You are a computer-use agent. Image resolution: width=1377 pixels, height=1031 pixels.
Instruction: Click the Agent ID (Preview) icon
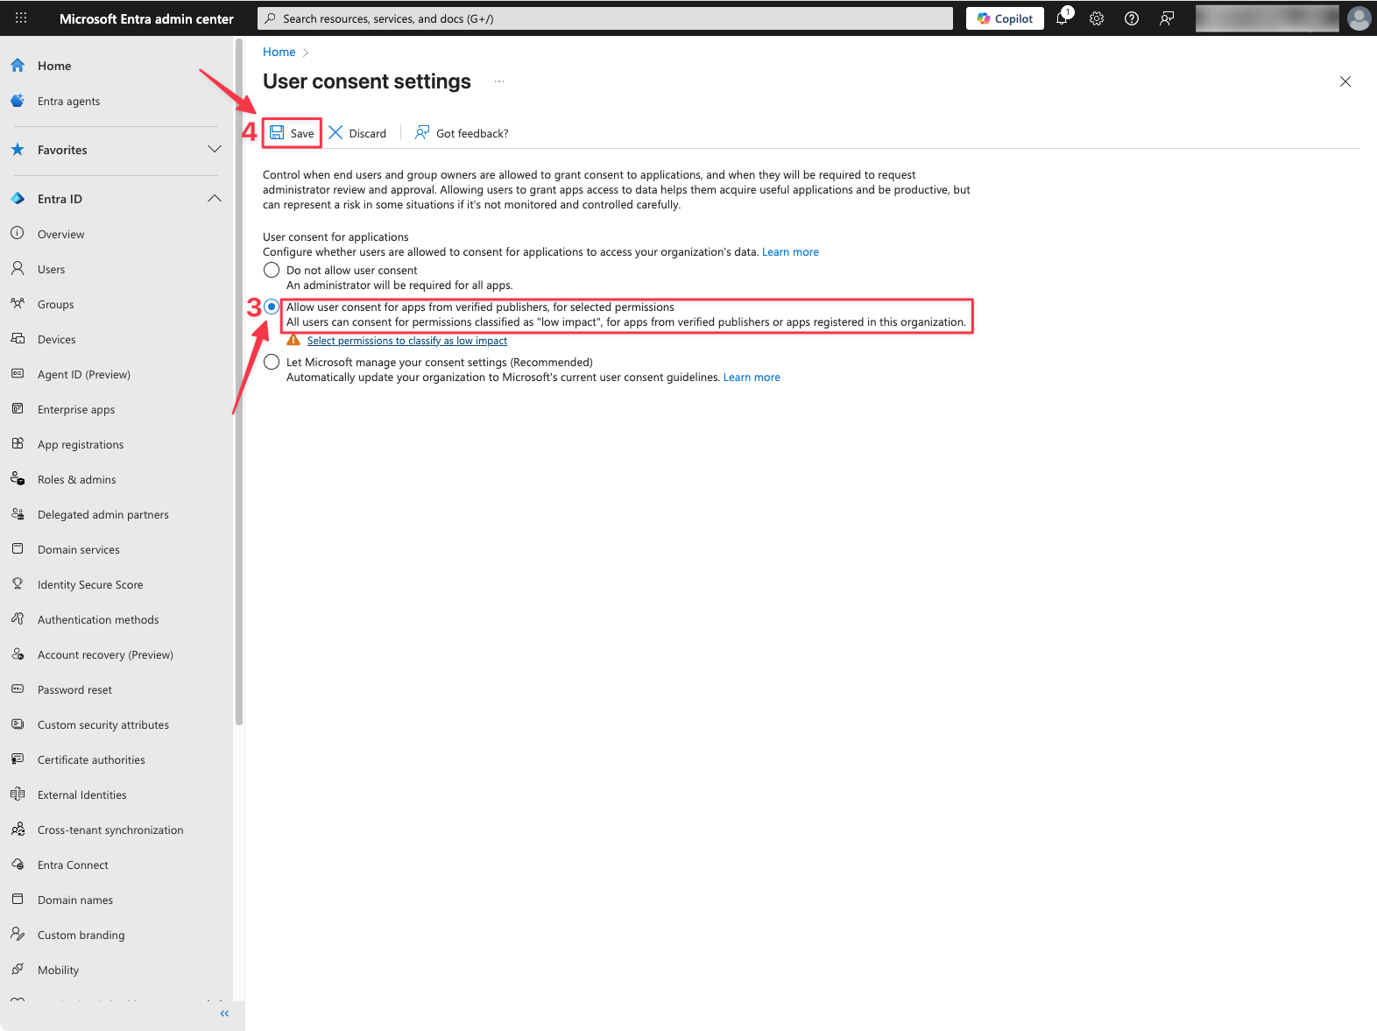[18, 373]
